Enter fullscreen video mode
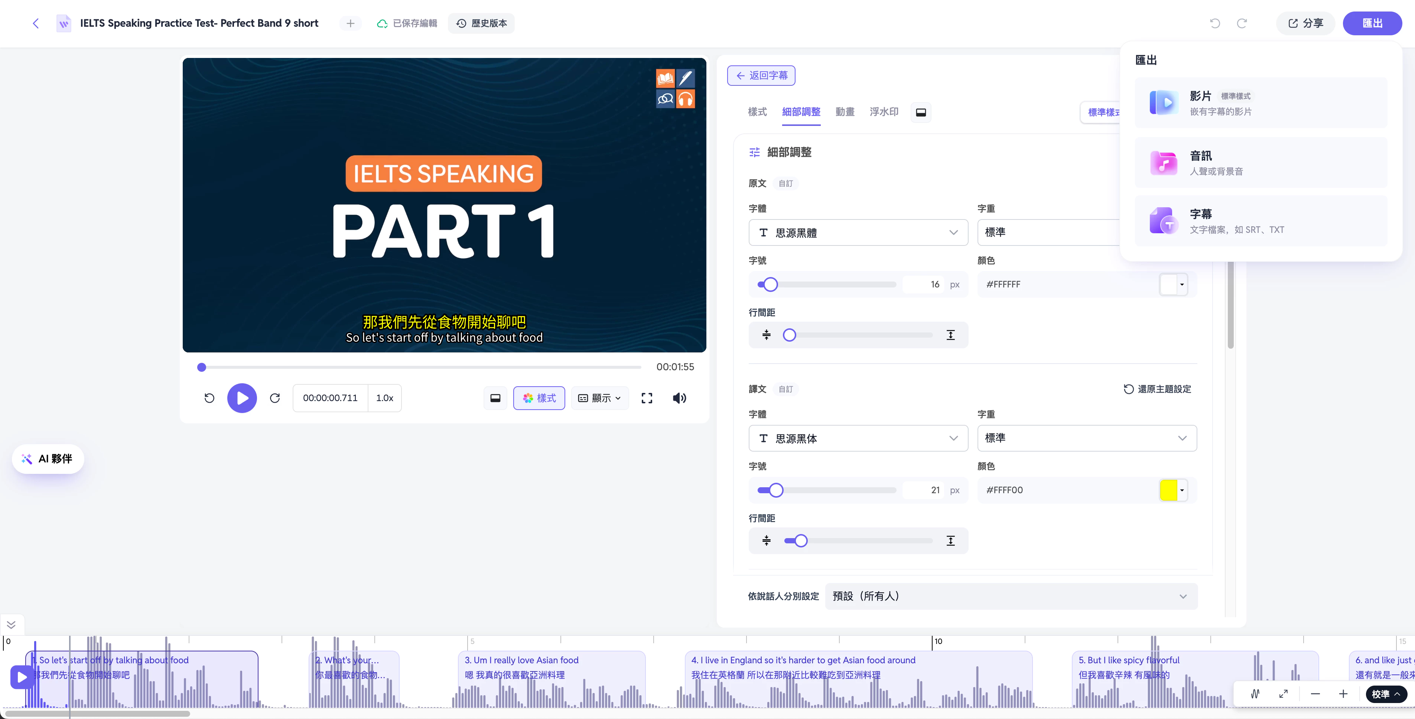 coord(647,398)
